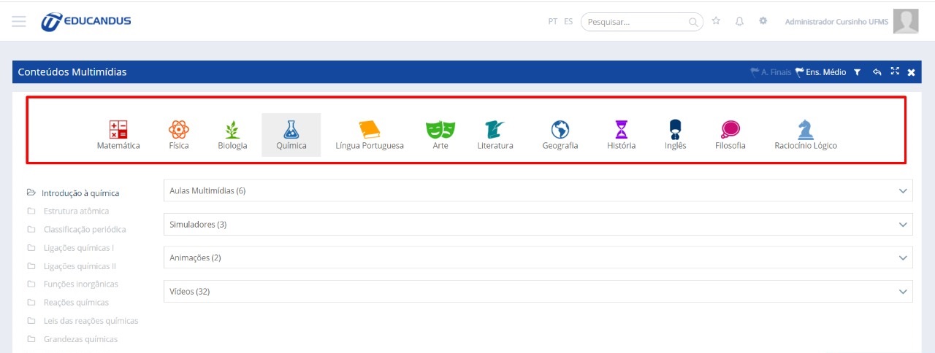Expand the Vídeos (32) section
Image resolution: width=935 pixels, height=353 pixels.
538,291
